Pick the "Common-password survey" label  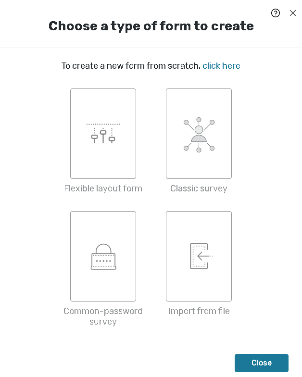point(103,316)
